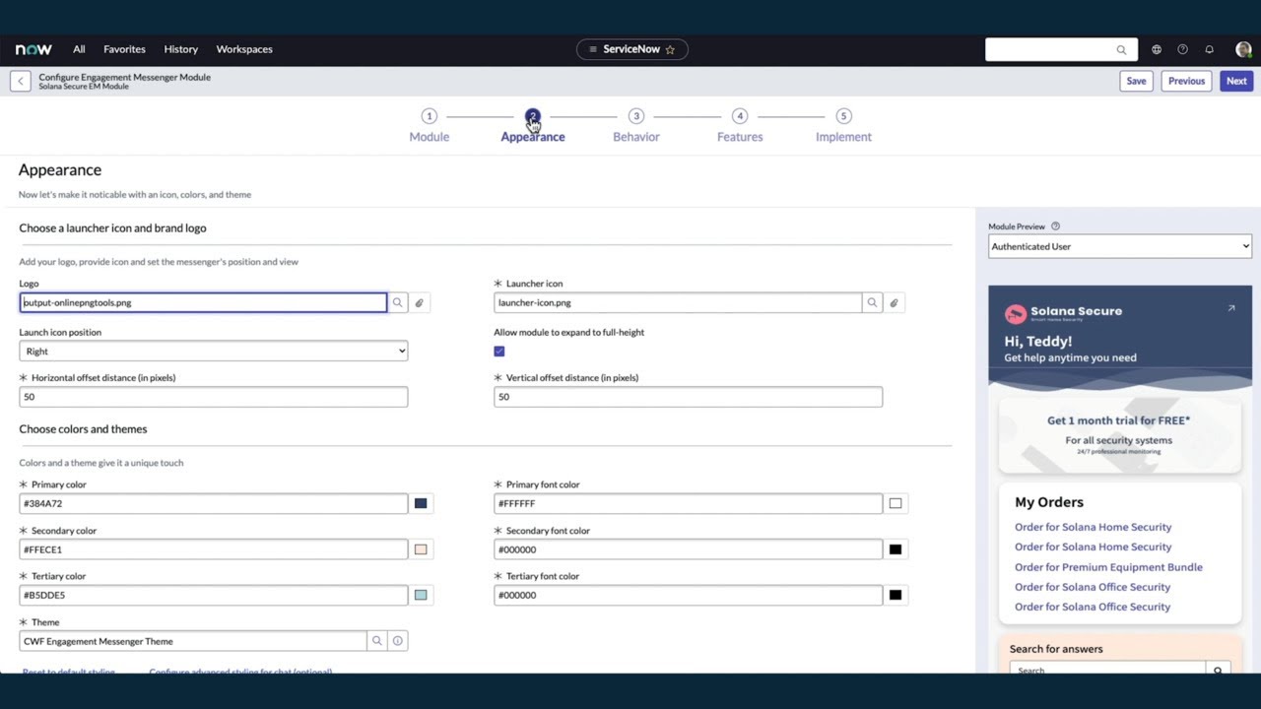Open the Tertiary color swatch picker
The width and height of the screenshot is (1261, 709).
[421, 595]
